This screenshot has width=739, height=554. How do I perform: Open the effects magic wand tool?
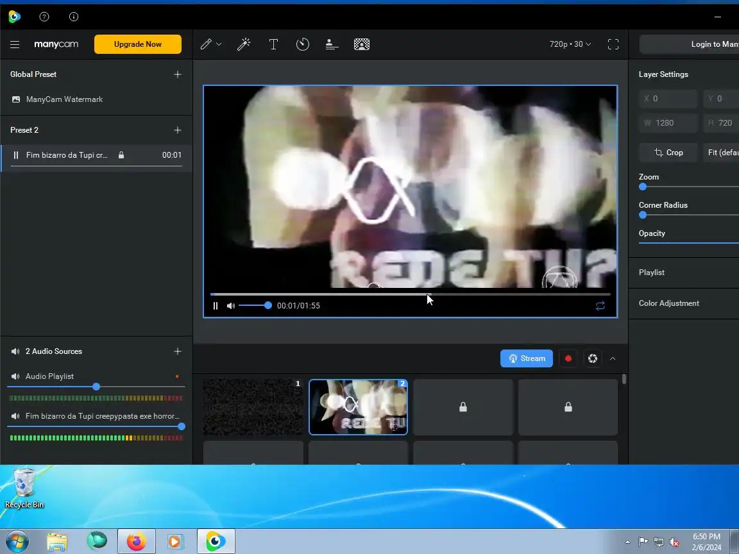(x=244, y=44)
